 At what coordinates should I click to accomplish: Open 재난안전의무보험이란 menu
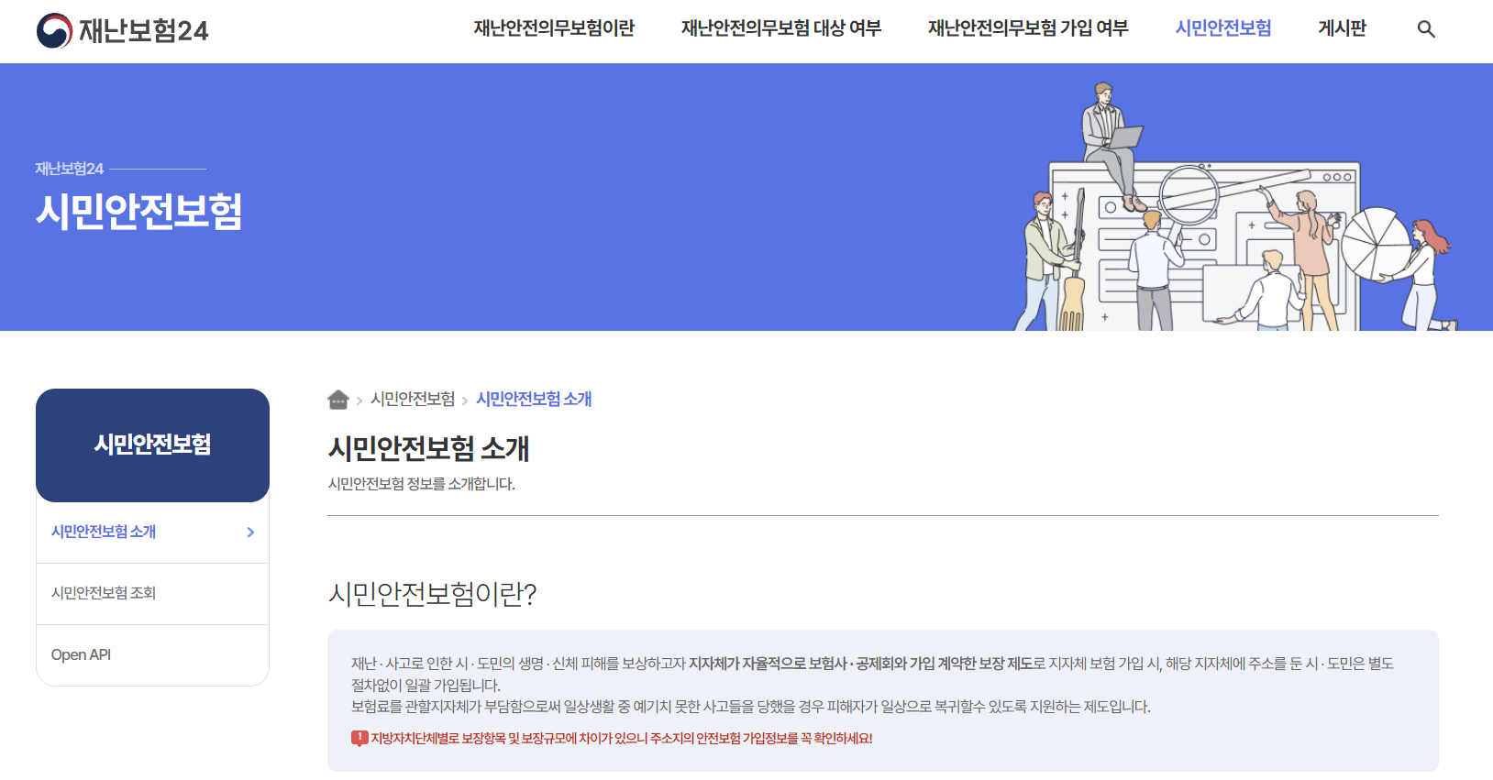554,28
